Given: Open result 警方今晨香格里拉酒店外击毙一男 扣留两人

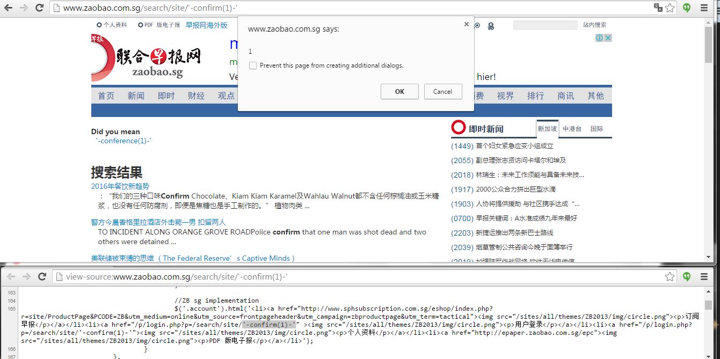Looking at the screenshot, I should [158, 222].
